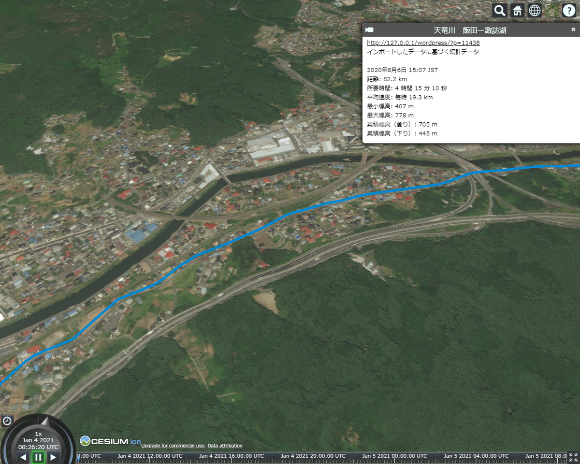Toggle fullscreen mode
This screenshot has height=464, width=580.
point(573,457)
